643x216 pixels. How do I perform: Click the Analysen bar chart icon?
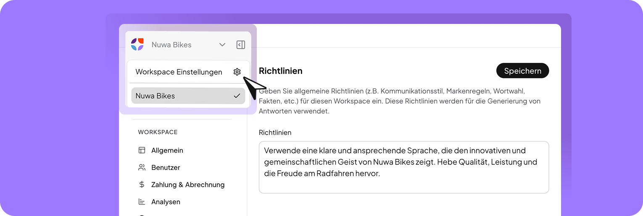[x=142, y=202]
